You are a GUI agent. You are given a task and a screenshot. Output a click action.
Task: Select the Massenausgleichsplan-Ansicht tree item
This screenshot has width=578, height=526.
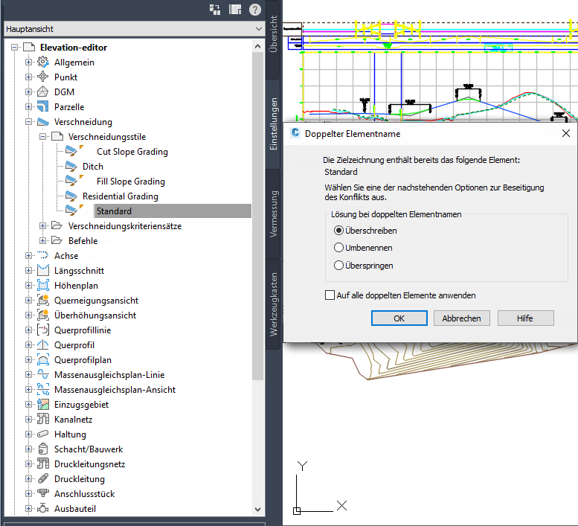pos(115,389)
